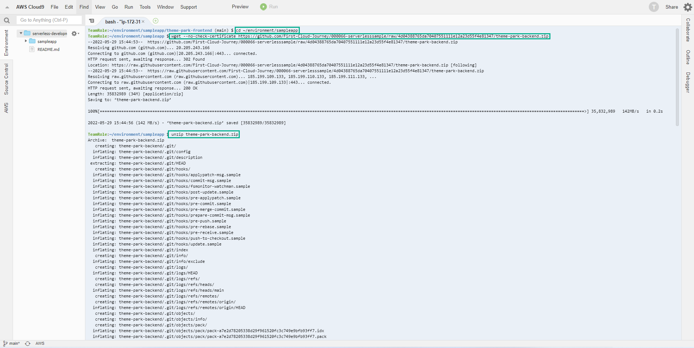This screenshot has width=694, height=348.
Task: Click the 'HTTP request sent... 302 Found' line
Action: tap(146, 59)
